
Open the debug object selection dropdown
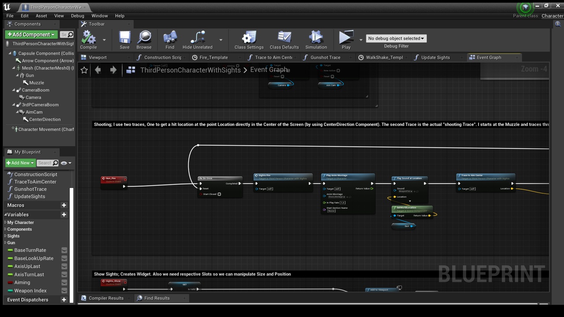(396, 38)
